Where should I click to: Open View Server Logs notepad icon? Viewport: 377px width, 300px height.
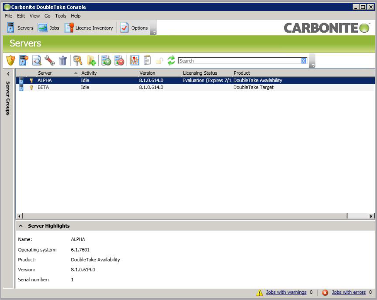click(147, 61)
